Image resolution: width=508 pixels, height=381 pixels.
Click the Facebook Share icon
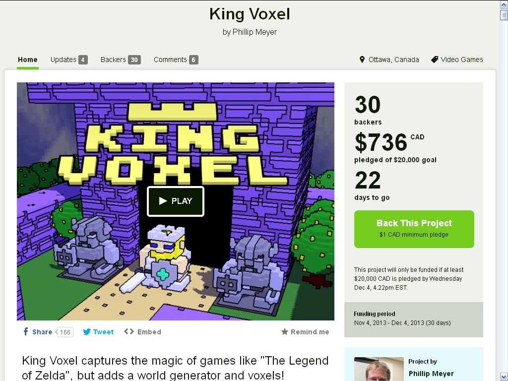[26, 332]
